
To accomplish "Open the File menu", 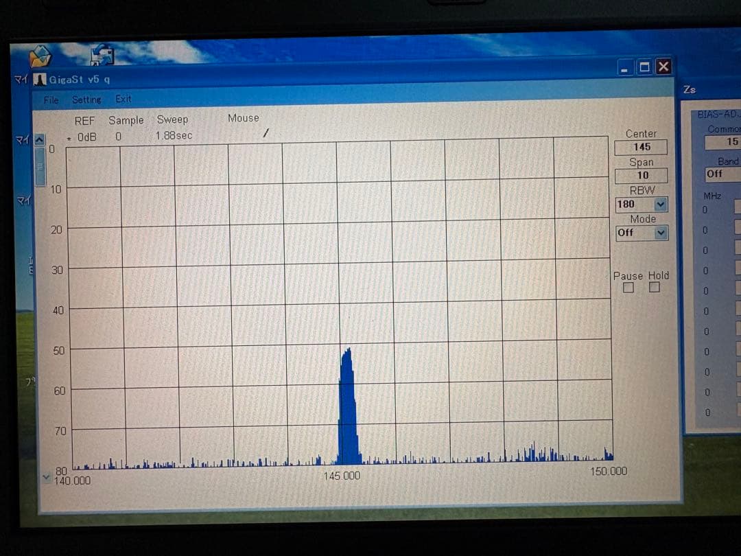I will pyautogui.click(x=51, y=100).
